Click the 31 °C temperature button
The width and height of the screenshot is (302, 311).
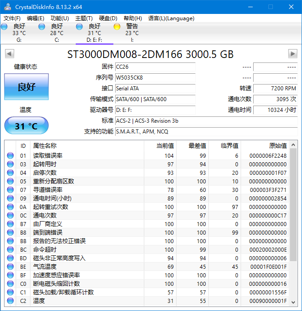[26, 126]
